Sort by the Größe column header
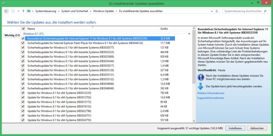273x136 pixels. click(x=167, y=29)
